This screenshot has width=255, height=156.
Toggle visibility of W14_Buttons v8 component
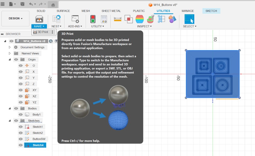pyautogui.click(x=11, y=41)
